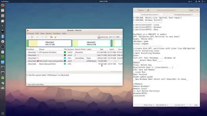Screen dimensions: 207x116
Task: Click the '$sudo update-grub2' line in editor
Action: pos(143,77)
